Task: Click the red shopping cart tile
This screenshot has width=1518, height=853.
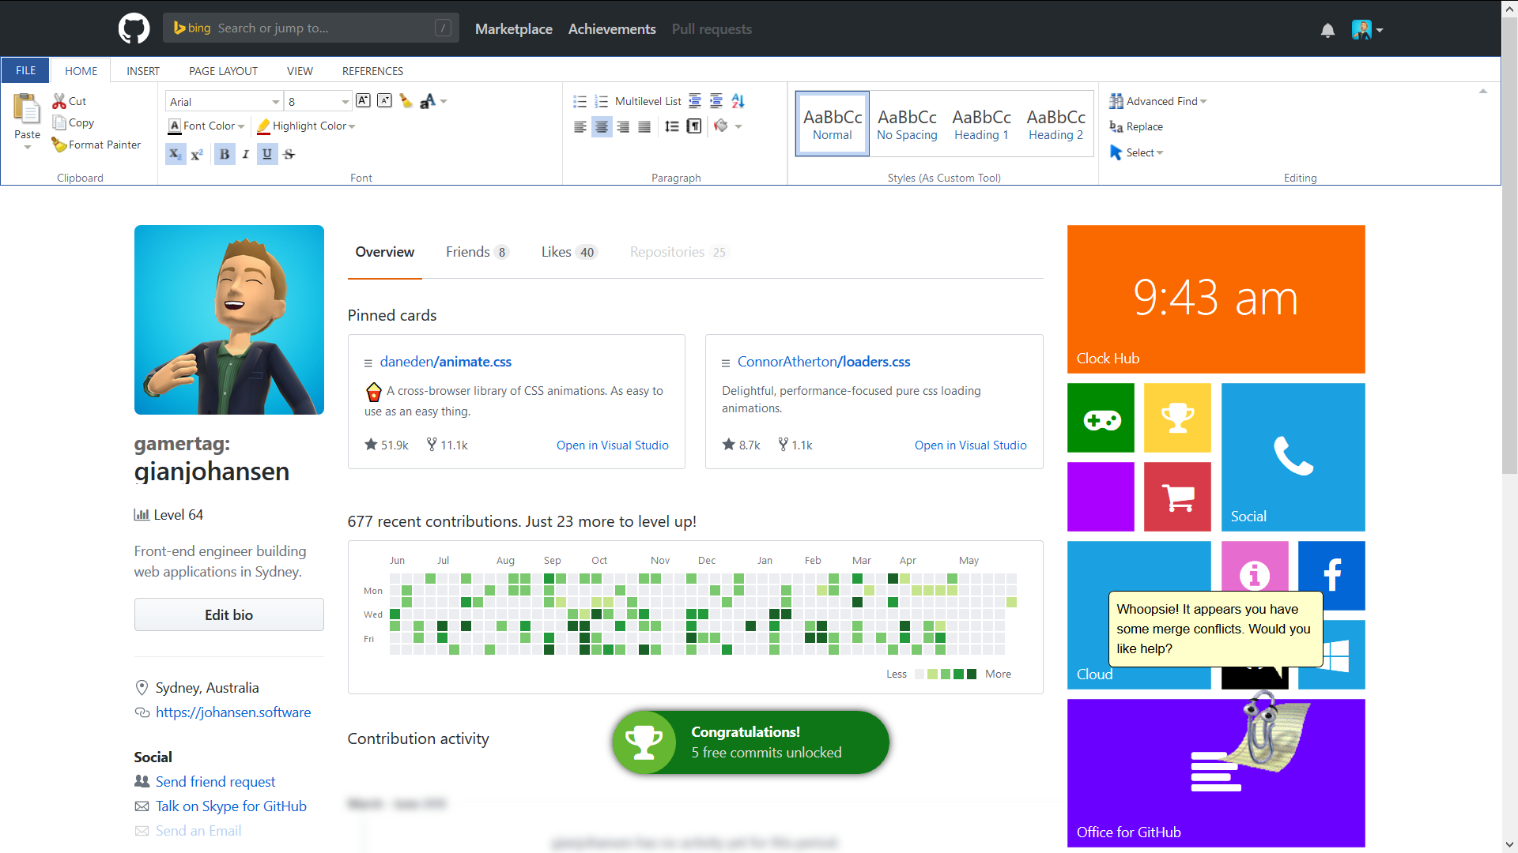Action: tap(1177, 497)
